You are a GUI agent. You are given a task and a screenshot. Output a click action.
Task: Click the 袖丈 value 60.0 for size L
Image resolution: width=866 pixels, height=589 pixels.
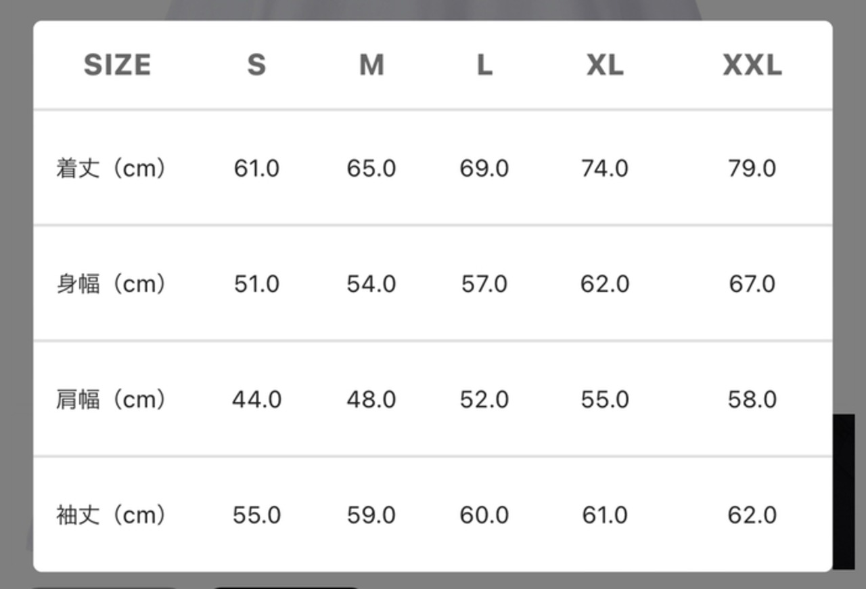pyautogui.click(x=484, y=515)
